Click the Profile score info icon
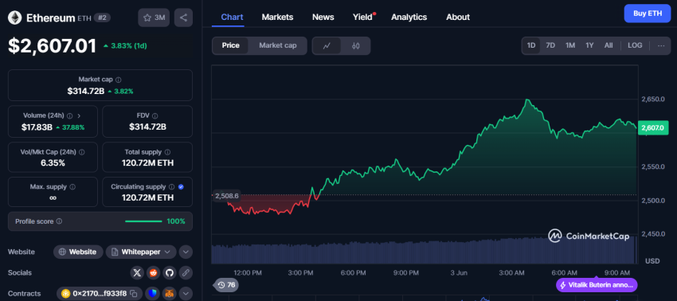The height and width of the screenshot is (301, 677). point(59,221)
